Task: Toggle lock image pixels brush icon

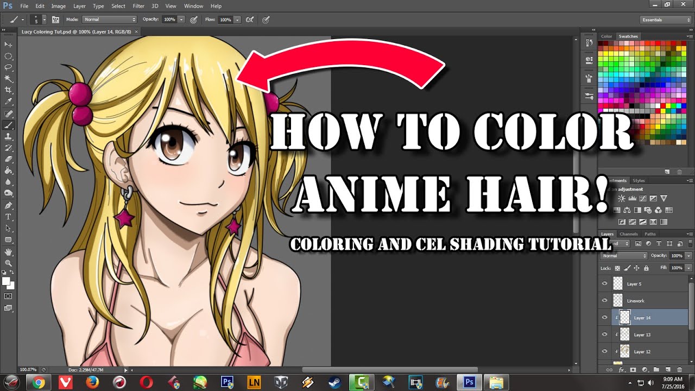Action: click(x=627, y=268)
